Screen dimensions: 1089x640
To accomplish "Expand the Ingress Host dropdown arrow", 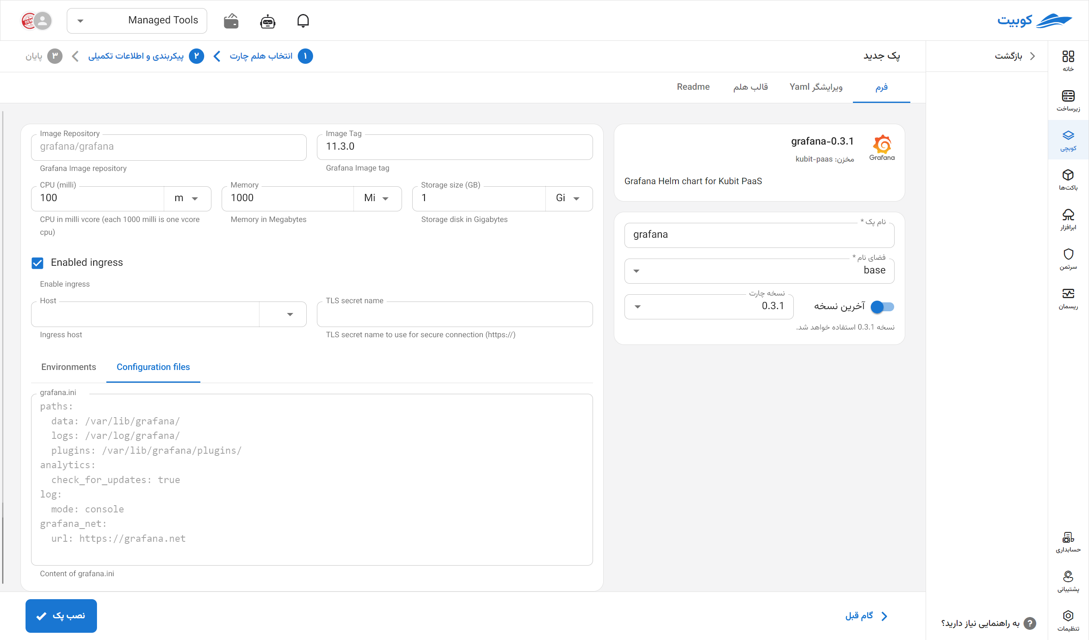I will point(290,314).
